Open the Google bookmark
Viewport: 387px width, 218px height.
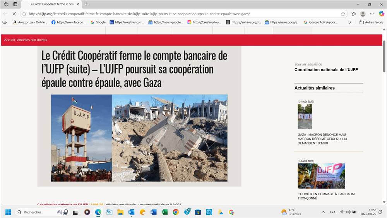[98, 22]
